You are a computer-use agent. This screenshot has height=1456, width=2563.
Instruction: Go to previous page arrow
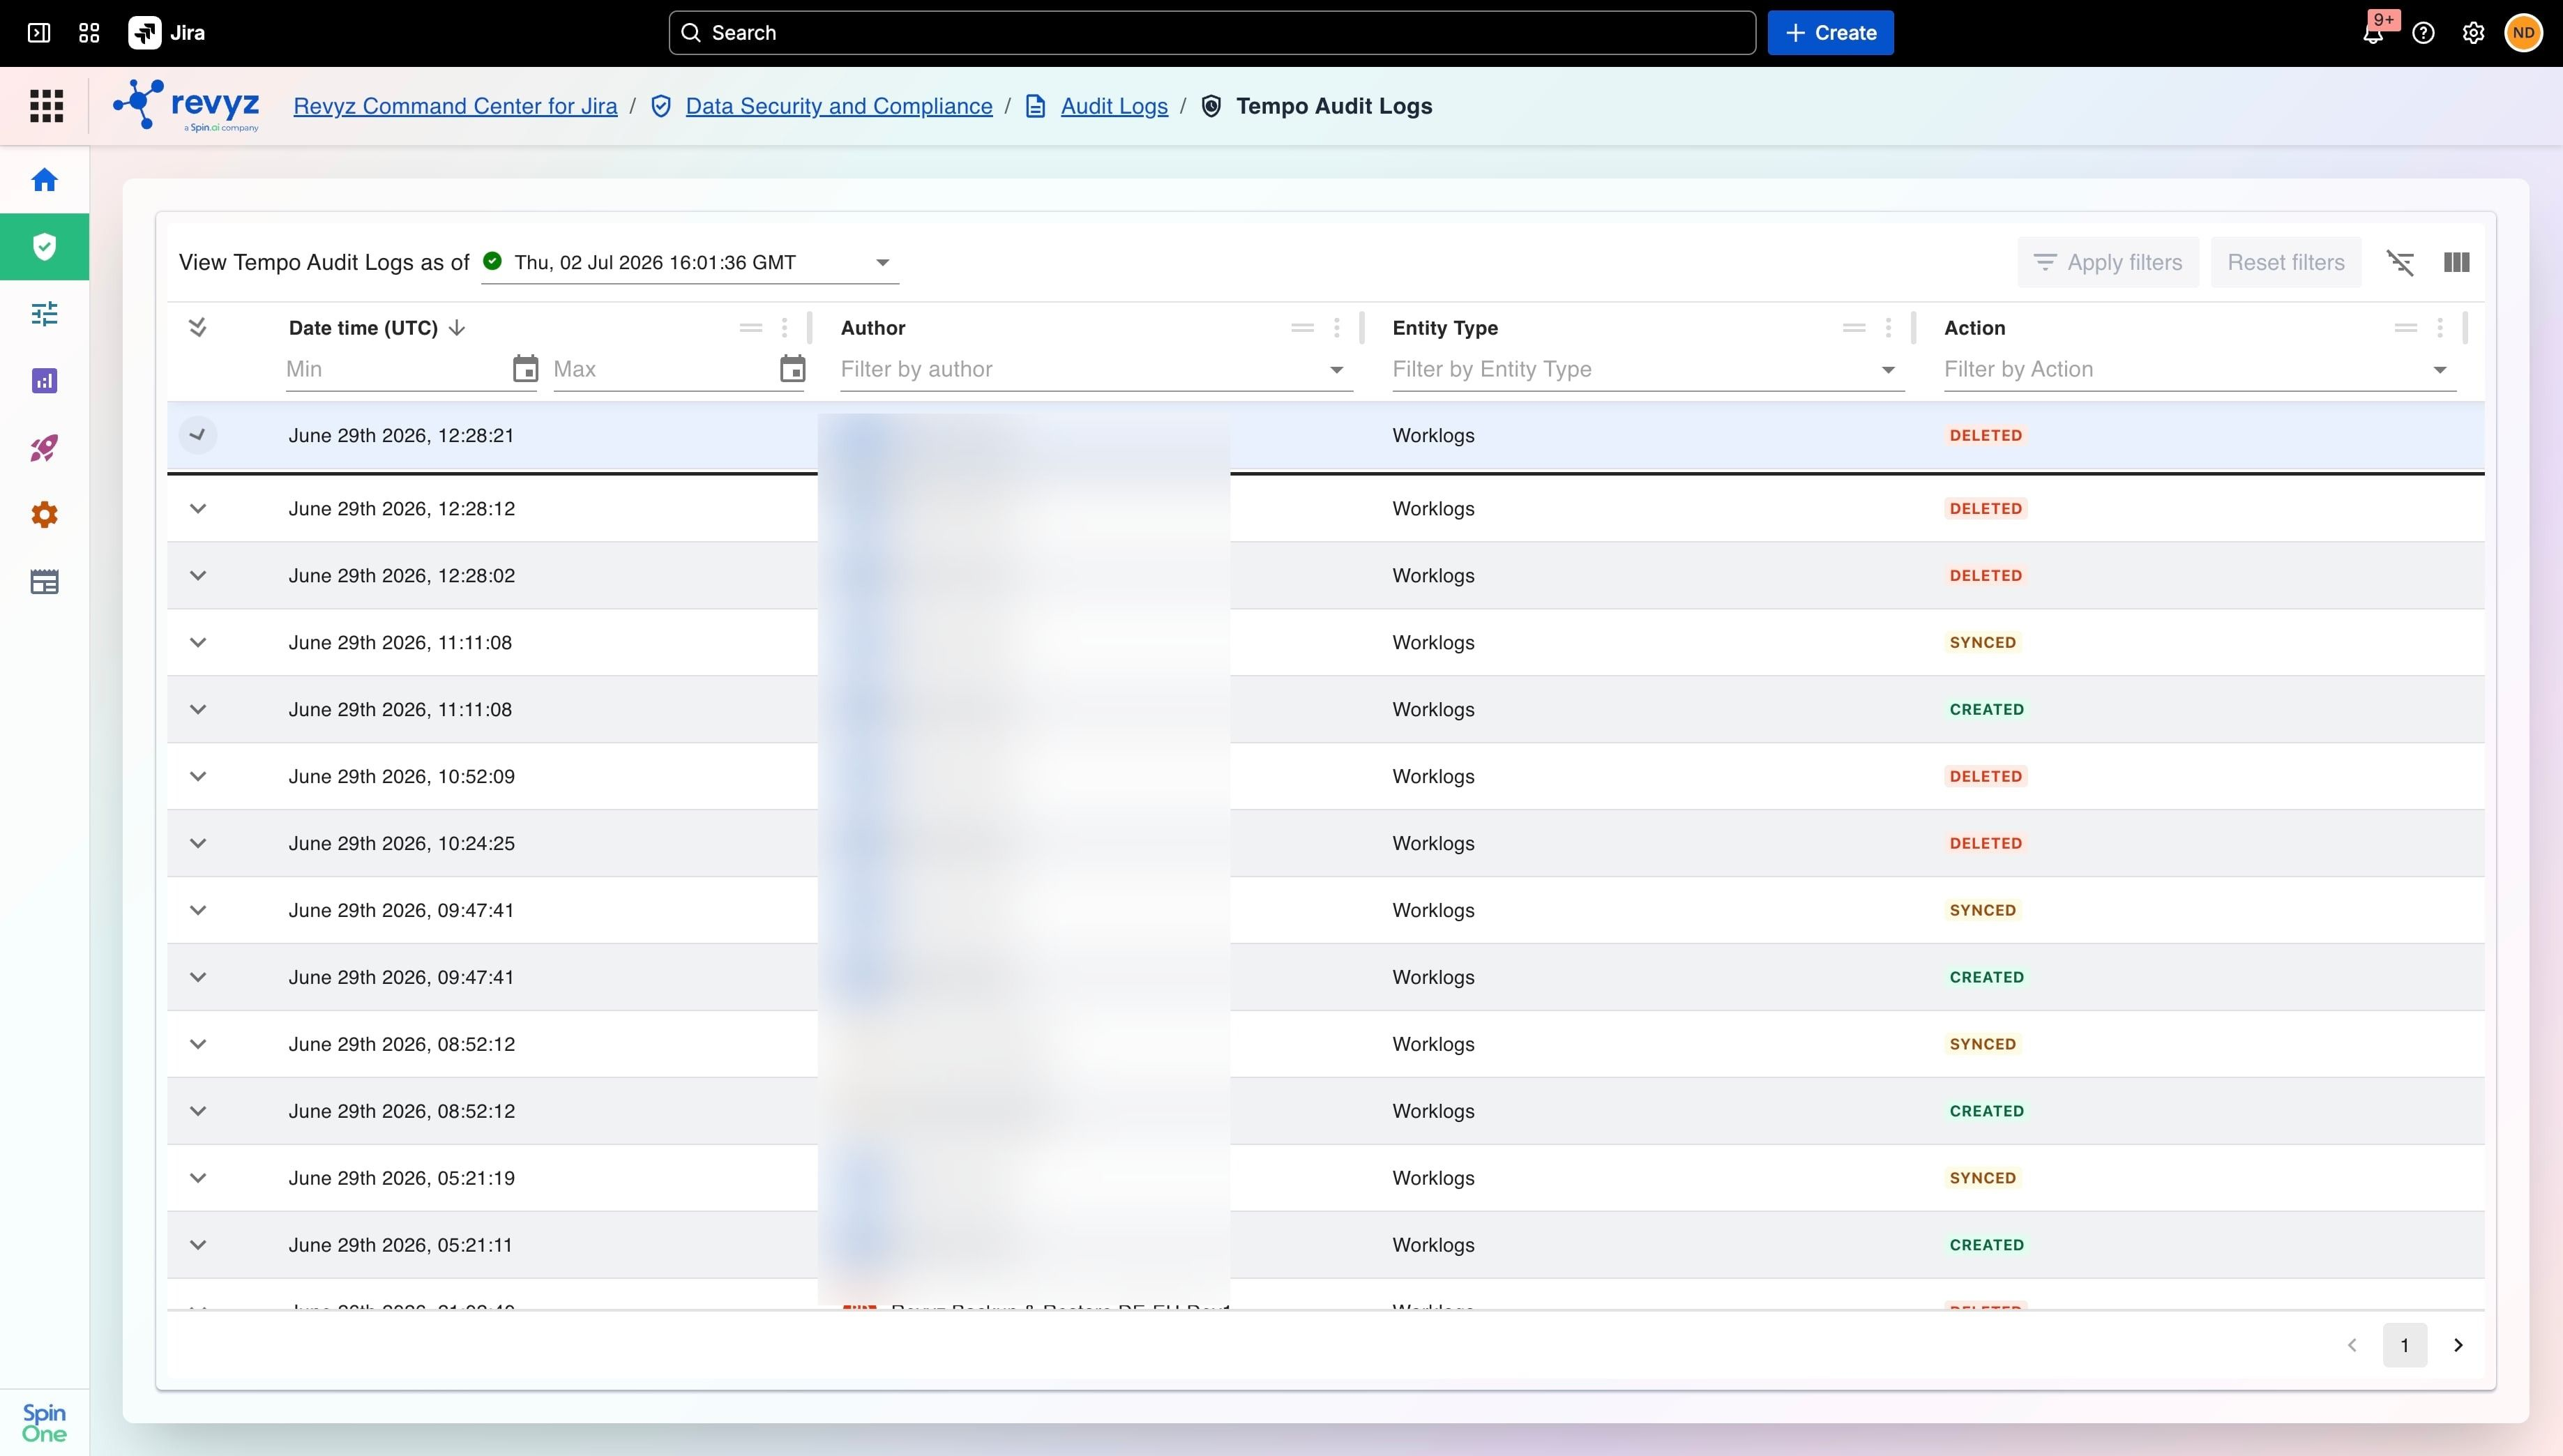[x=2352, y=1345]
